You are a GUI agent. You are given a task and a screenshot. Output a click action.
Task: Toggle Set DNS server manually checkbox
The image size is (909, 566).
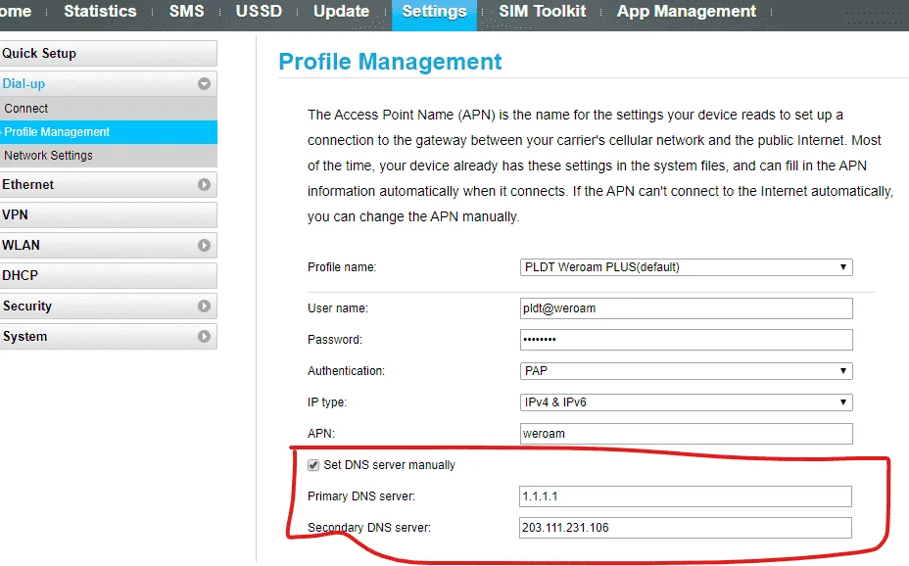(x=313, y=465)
